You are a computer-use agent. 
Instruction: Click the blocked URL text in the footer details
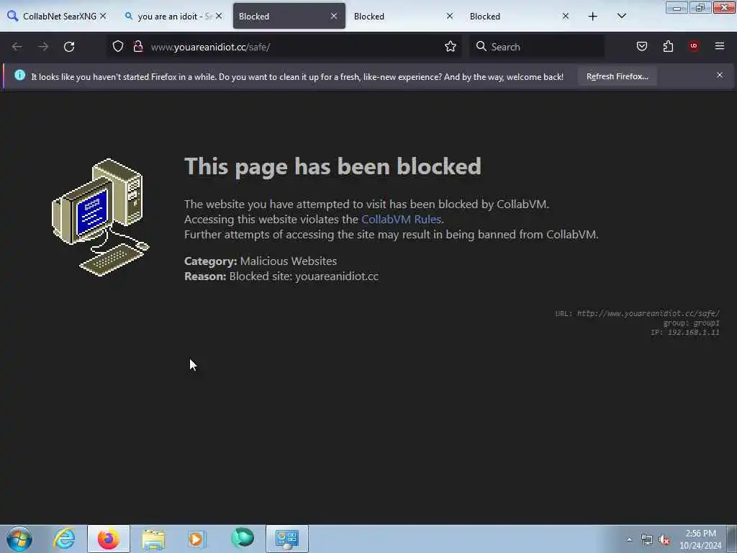(648, 313)
